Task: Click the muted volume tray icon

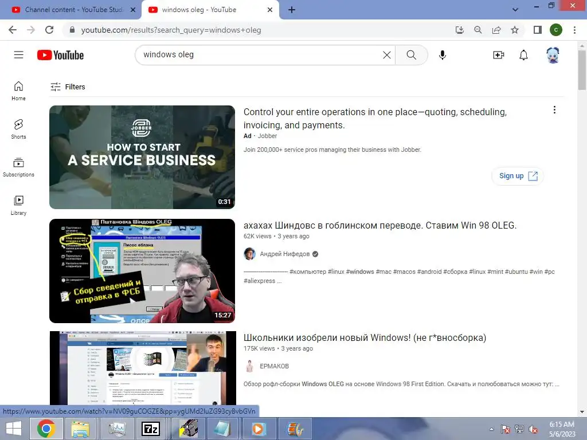Action: point(533,429)
